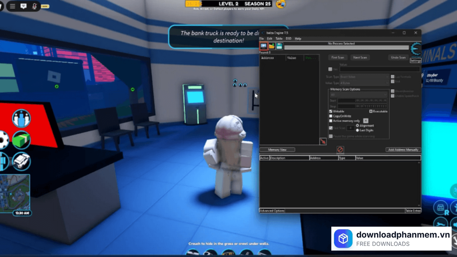Viewport: 457px width, 257px height.
Task: Uncheck the Writable checkbox
Action: click(x=330, y=111)
